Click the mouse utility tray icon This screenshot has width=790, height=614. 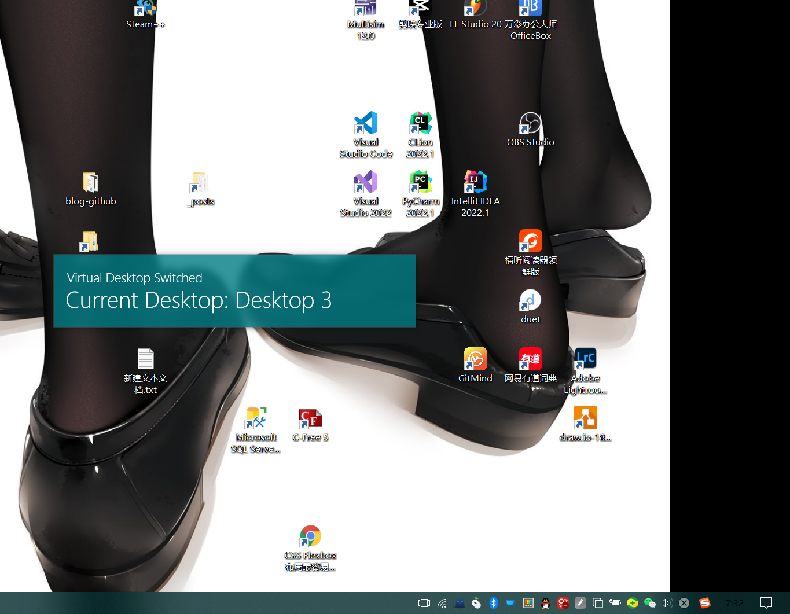[x=476, y=603]
